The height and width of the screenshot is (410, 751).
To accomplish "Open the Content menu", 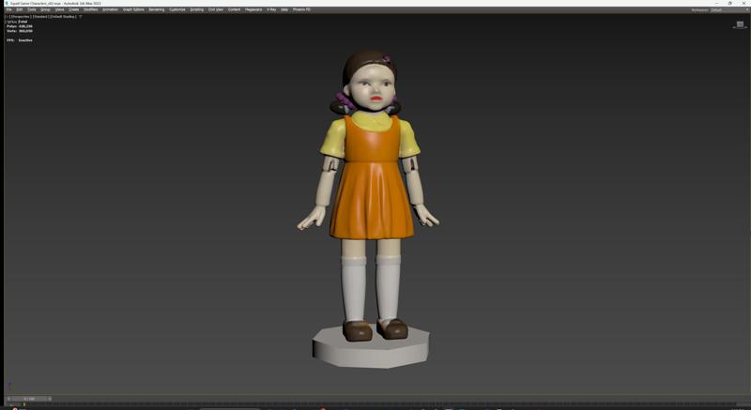I will pos(234,9).
